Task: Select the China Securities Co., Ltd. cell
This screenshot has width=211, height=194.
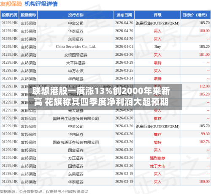Action: (76, 46)
